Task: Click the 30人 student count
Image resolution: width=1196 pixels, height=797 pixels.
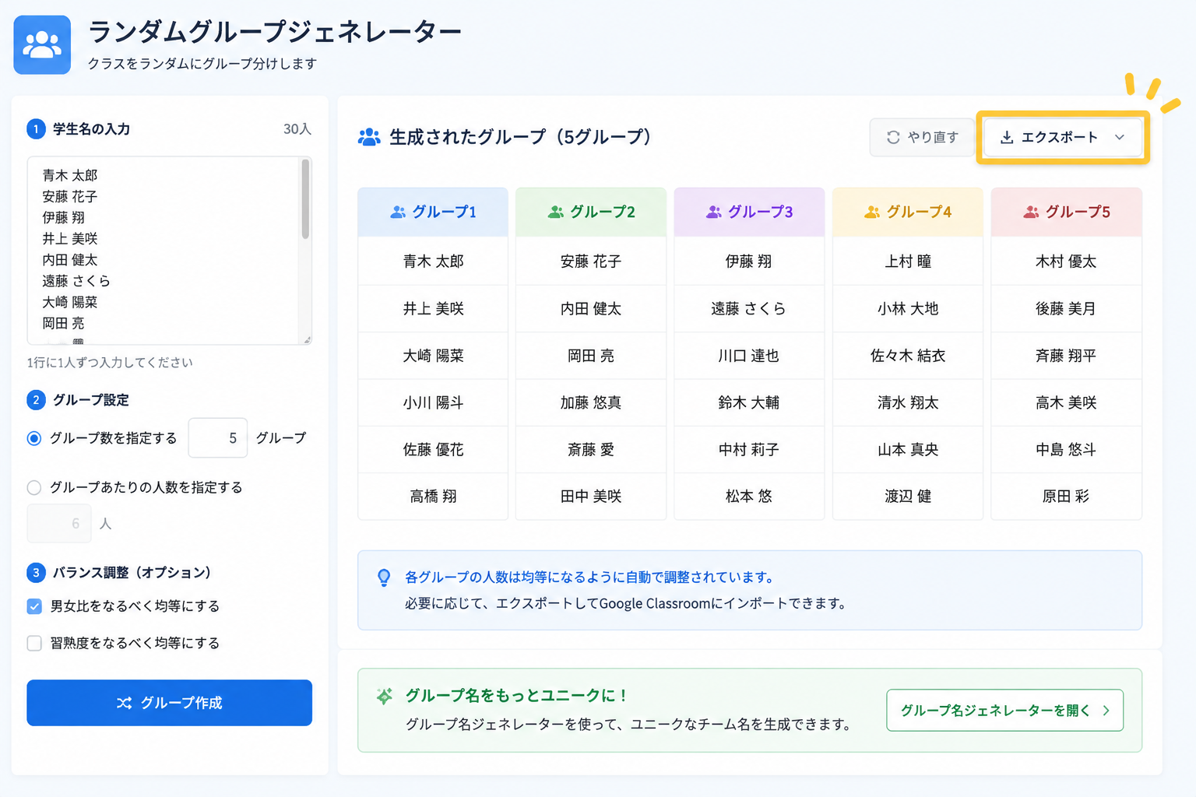Action: click(297, 129)
